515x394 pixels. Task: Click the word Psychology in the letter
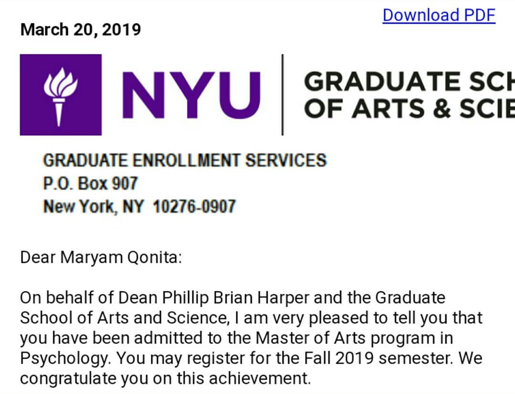pyautogui.click(x=64, y=358)
